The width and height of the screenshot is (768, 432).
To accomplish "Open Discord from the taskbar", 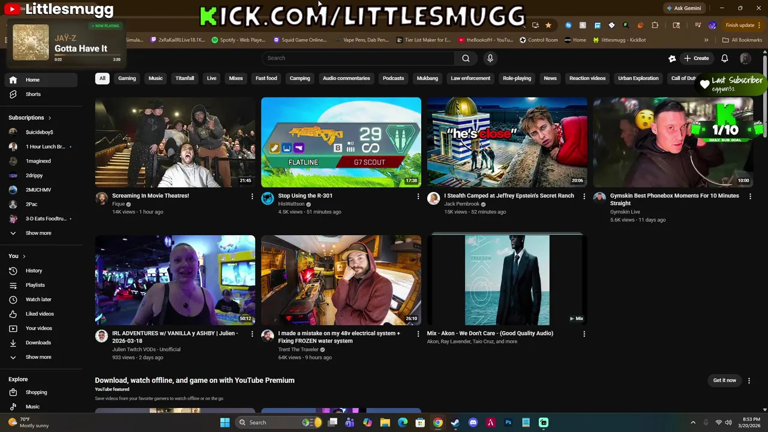I will coord(473,422).
